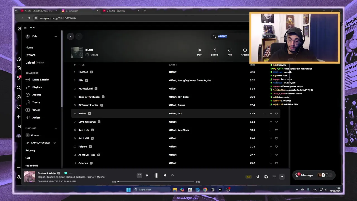Add Love You Down to playlist
Image resolution: width=357 pixels, height=201 pixels.
[x=271, y=122]
